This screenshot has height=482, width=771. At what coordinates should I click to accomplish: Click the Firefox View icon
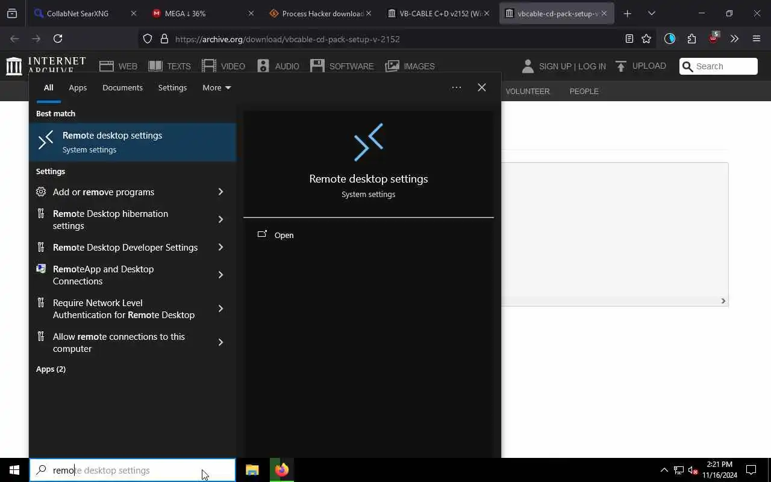[x=12, y=13]
